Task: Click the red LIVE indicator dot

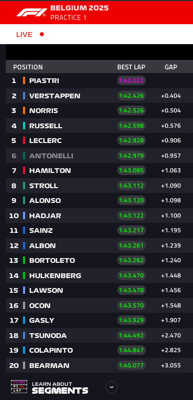Action: (x=42, y=34)
